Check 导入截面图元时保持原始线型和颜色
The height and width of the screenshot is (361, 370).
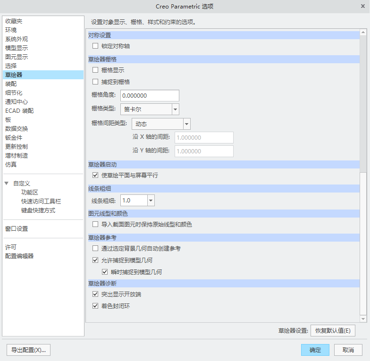(95, 224)
